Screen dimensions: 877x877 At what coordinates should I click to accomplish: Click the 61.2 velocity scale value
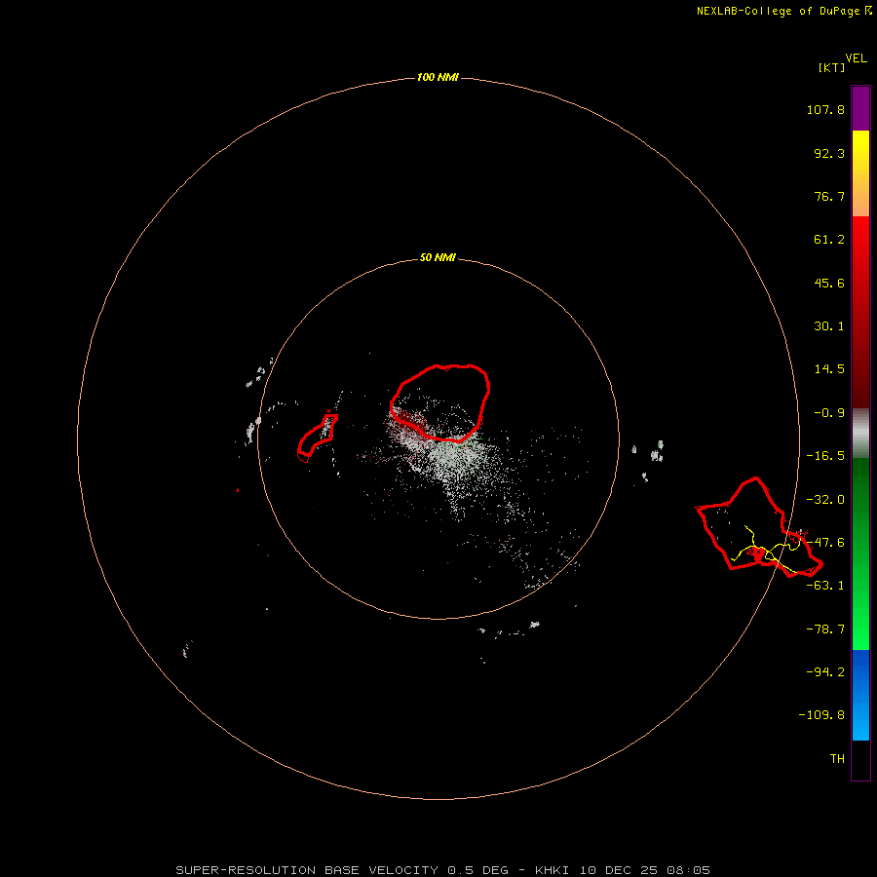click(x=829, y=240)
